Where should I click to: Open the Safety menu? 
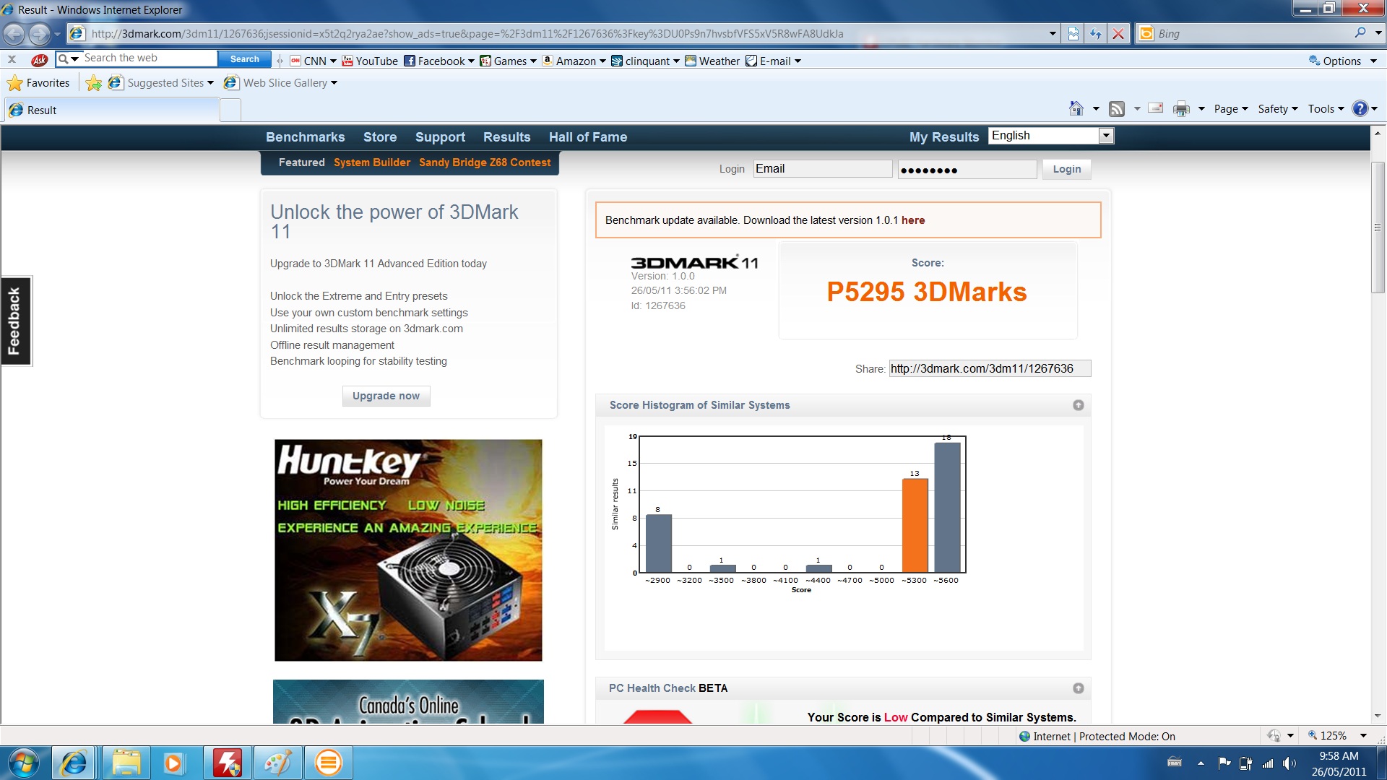(1278, 109)
